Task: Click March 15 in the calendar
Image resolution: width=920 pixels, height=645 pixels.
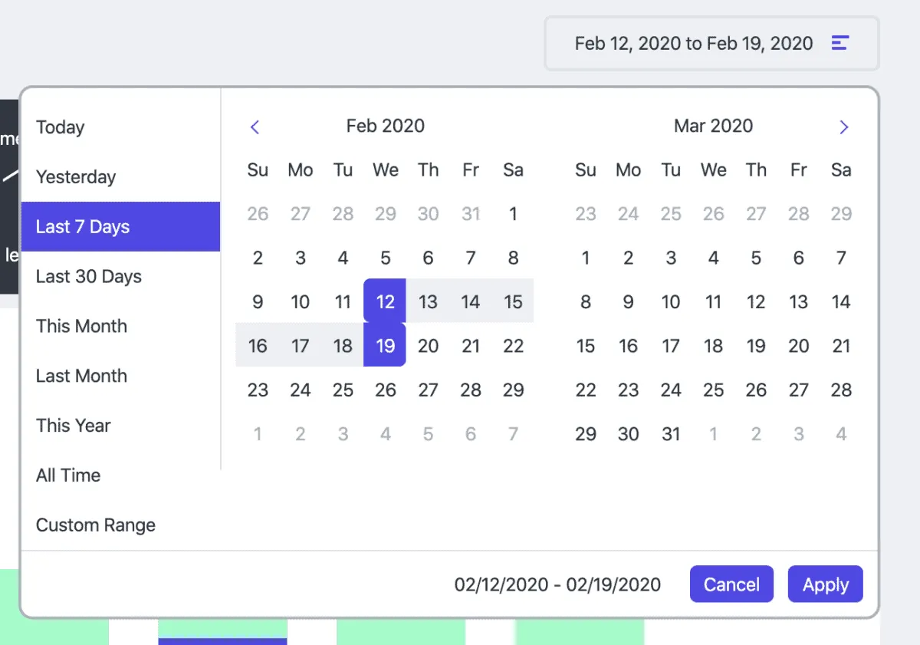Action: click(586, 346)
